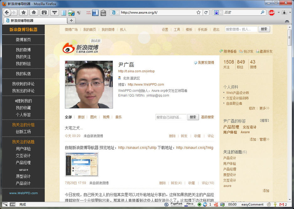Click the back navigation arrow

(x=6, y=13)
